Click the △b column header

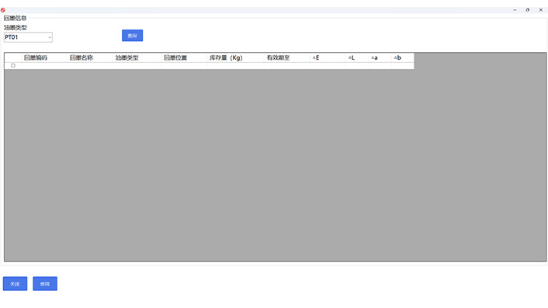pos(403,57)
